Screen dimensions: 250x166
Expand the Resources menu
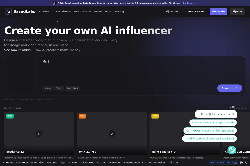(x=102, y=12)
